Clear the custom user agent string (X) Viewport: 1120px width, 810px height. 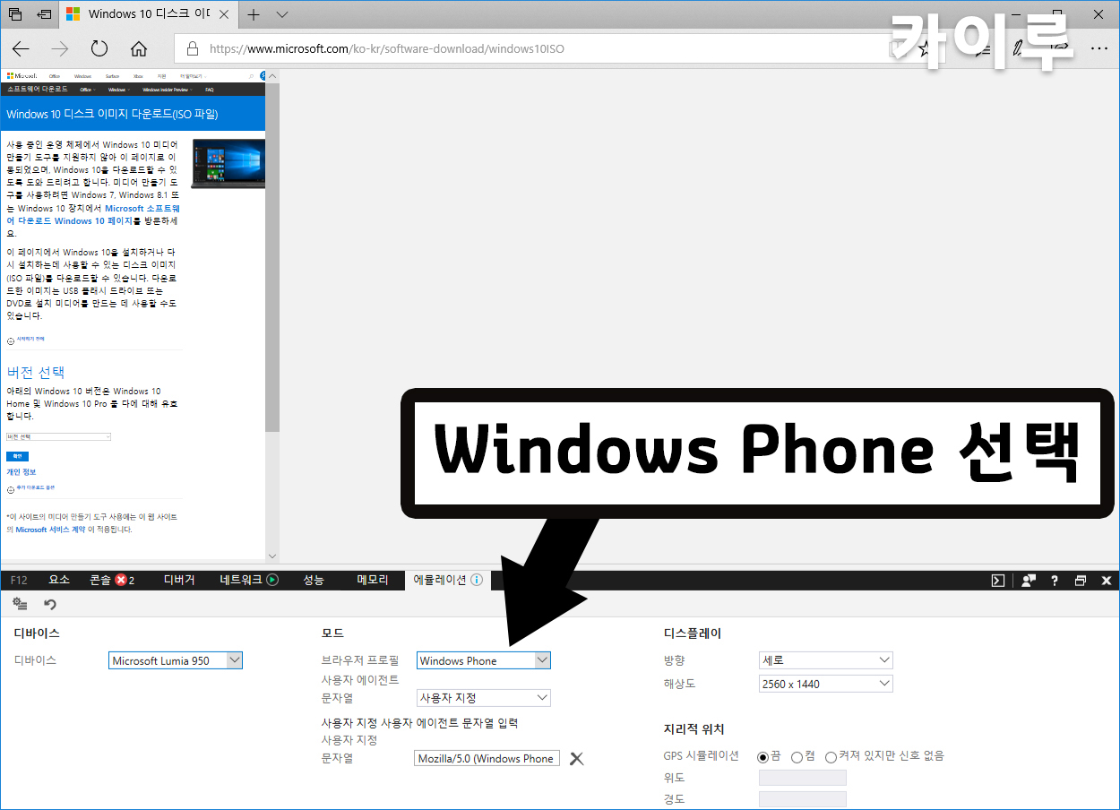(x=577, y=759)
